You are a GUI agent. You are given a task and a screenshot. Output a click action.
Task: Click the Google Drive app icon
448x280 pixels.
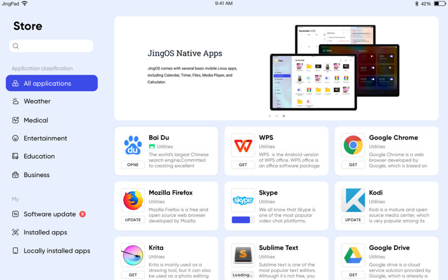pyautogui.click(x=353, y=255)
